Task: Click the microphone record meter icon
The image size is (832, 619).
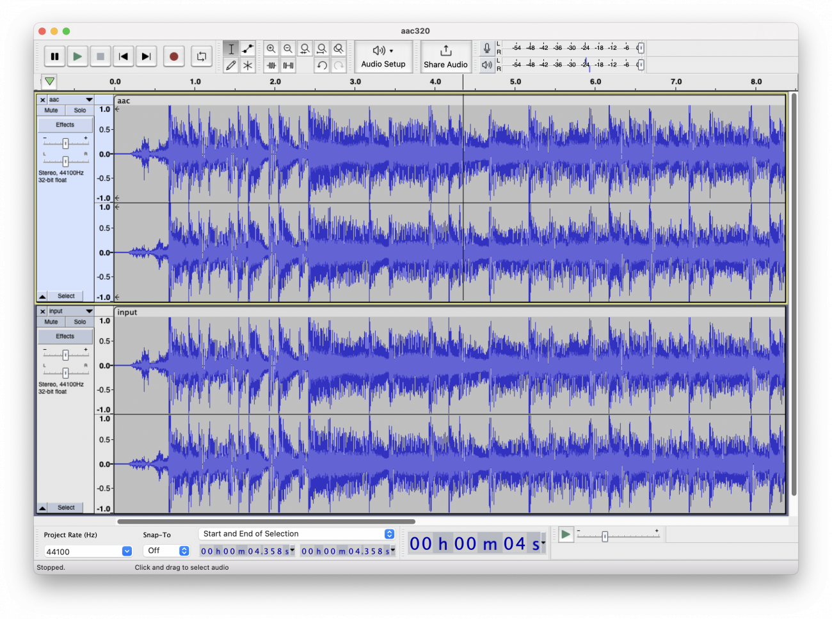Action: [487, 48]
